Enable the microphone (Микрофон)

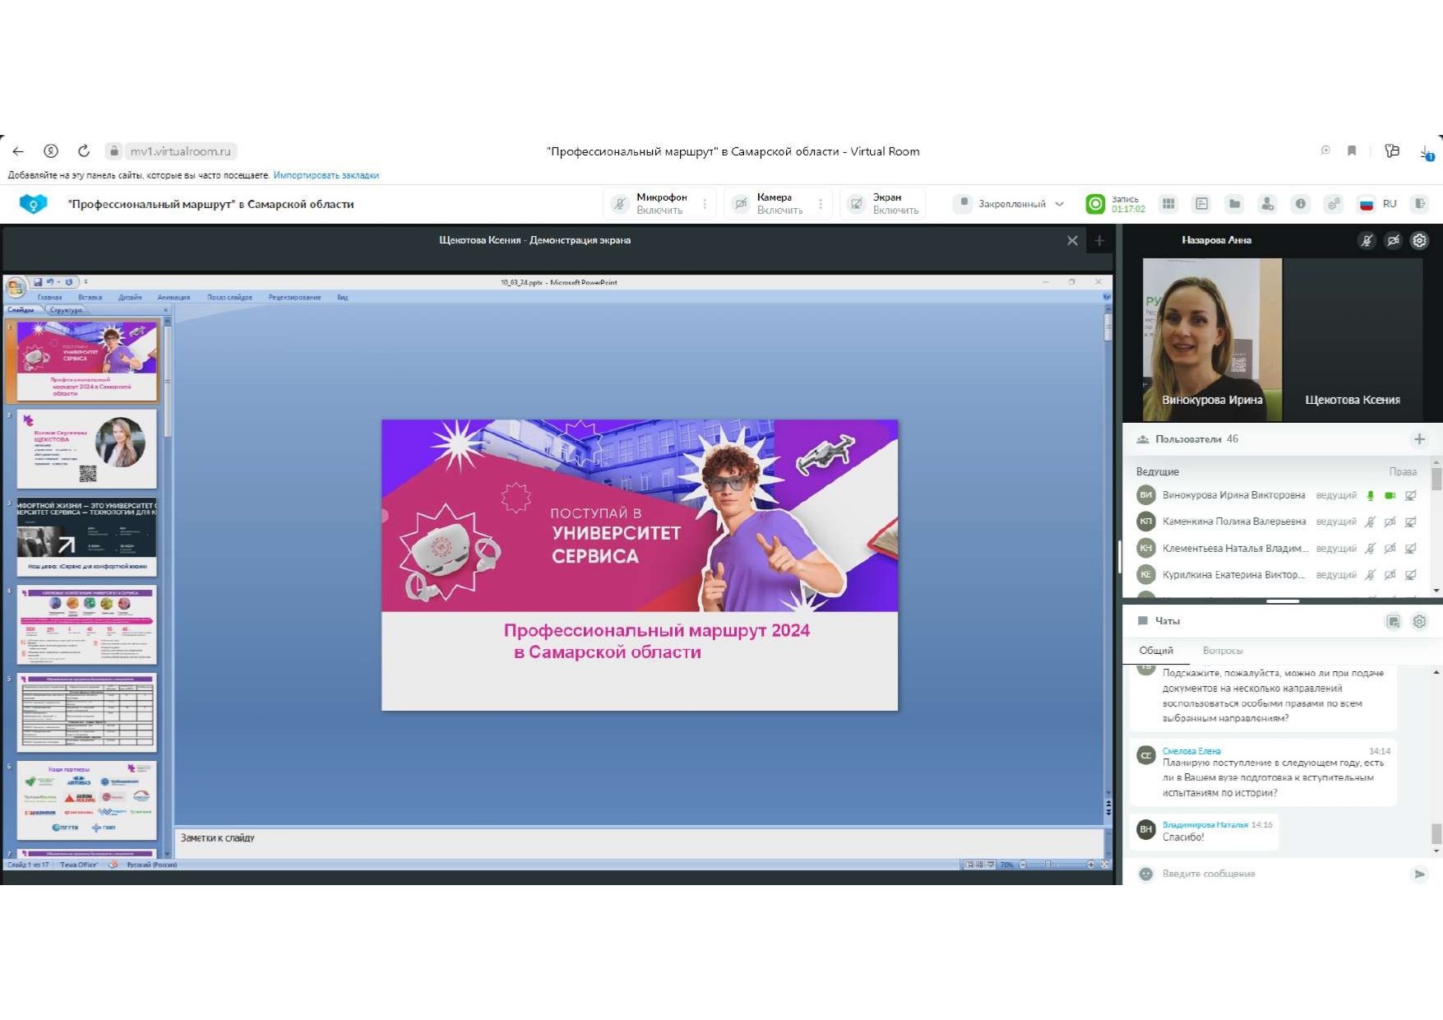(x=650, y=204)
